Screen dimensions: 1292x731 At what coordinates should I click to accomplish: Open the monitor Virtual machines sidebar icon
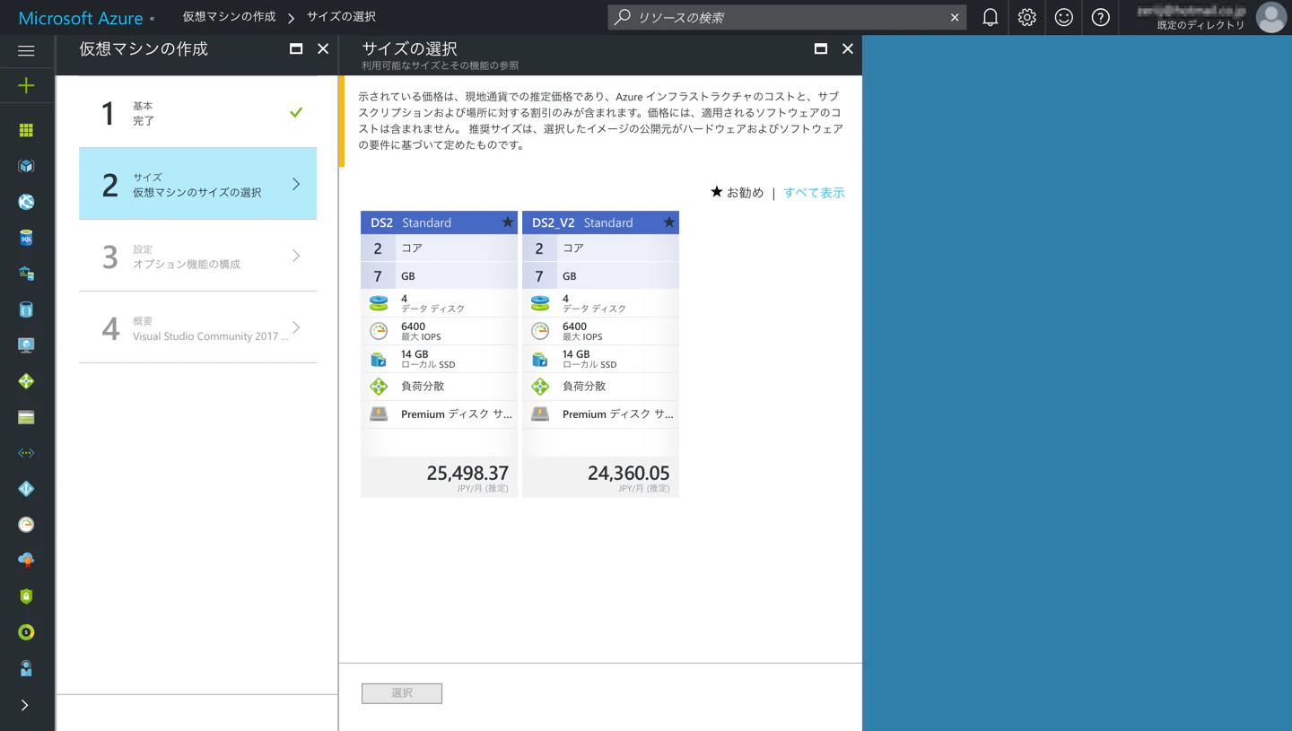click(26, 345)
